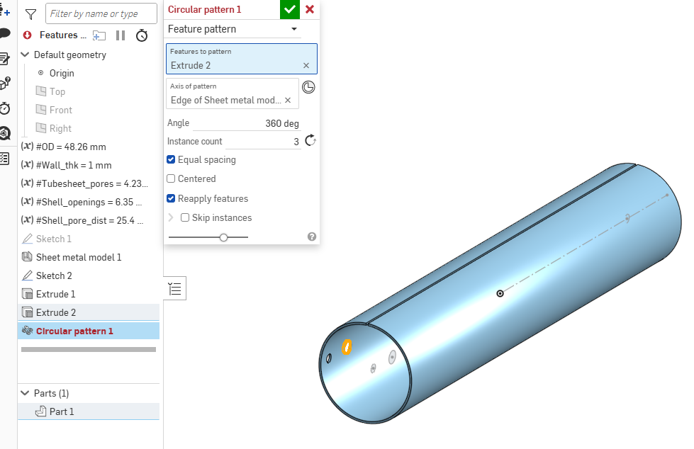This screenshot has width=694, height=449.
Task: Check the Centered option
Action: click(171, 178)
